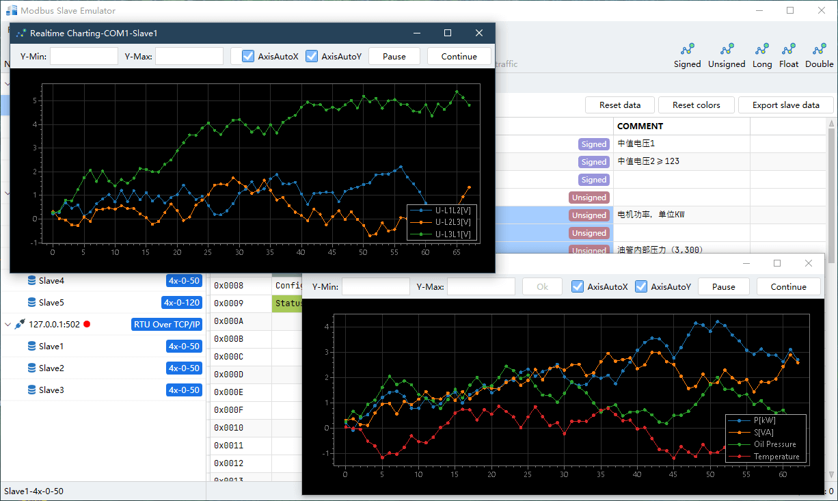The image size is (838, 501).
Task: Select the Long chart toolbar icon
Action: click(x=761, y=50)
